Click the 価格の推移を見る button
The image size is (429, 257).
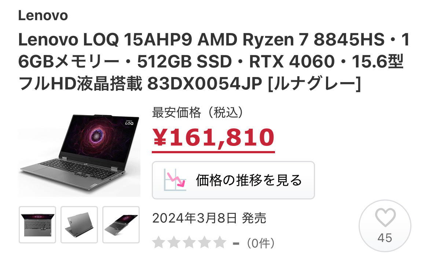point(233,180)
